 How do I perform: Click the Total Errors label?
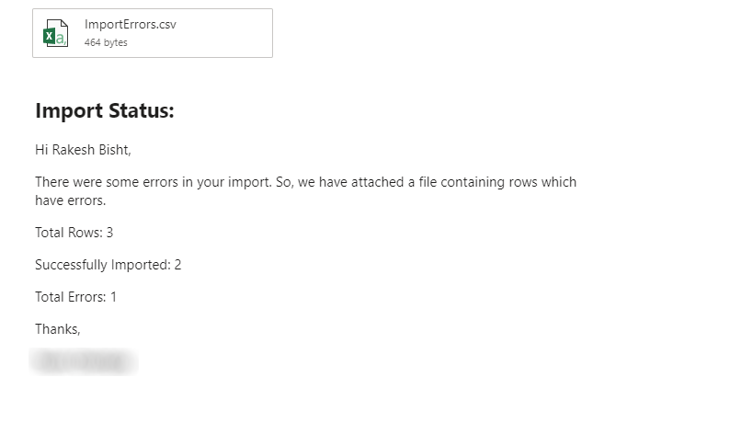[x=70, y=297]
